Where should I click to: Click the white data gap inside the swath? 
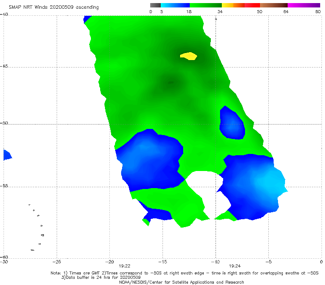209,193
